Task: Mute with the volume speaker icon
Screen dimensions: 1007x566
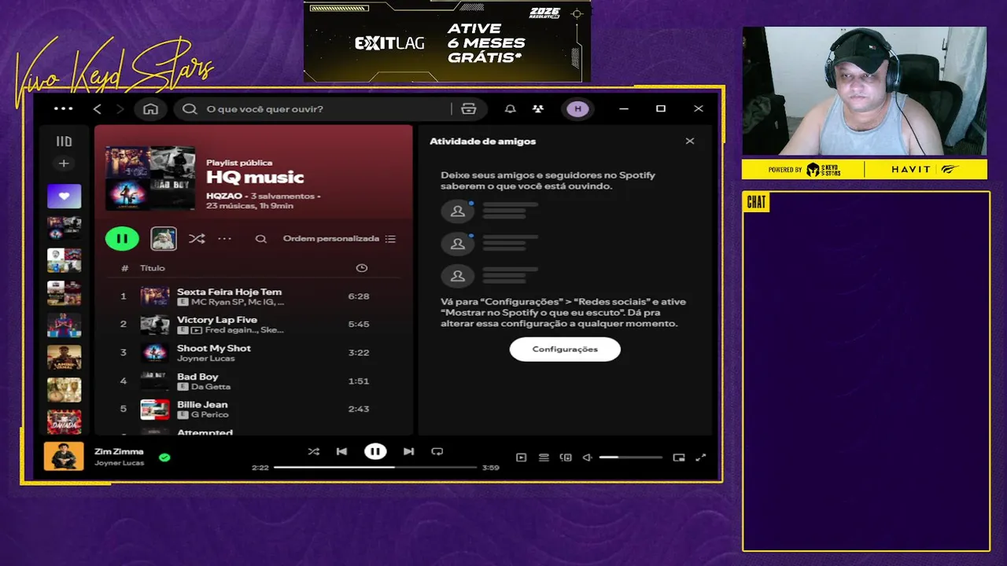Action: pos(587,458)
